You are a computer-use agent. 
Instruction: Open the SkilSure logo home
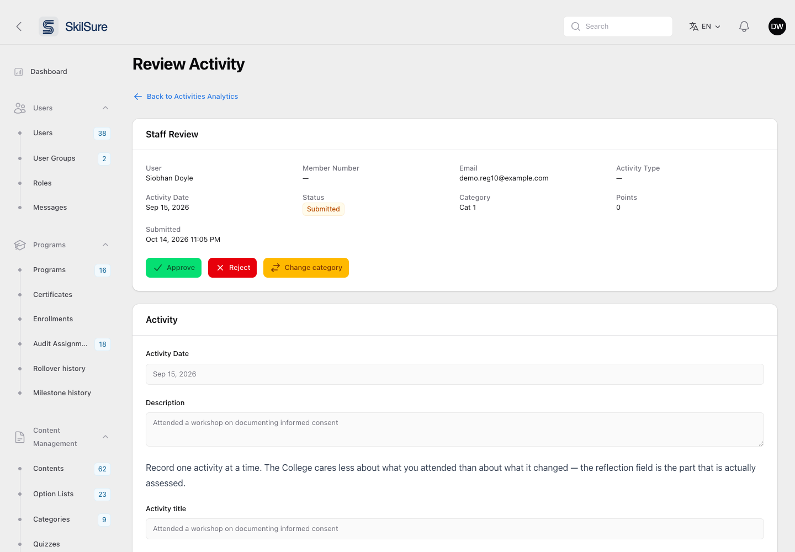pos(73,26)
